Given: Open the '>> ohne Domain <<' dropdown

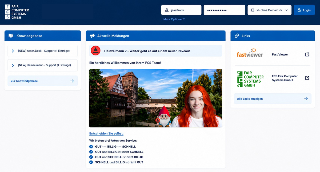Looking at the screenshot, I should pyautogui.click(x=269, y=10).
